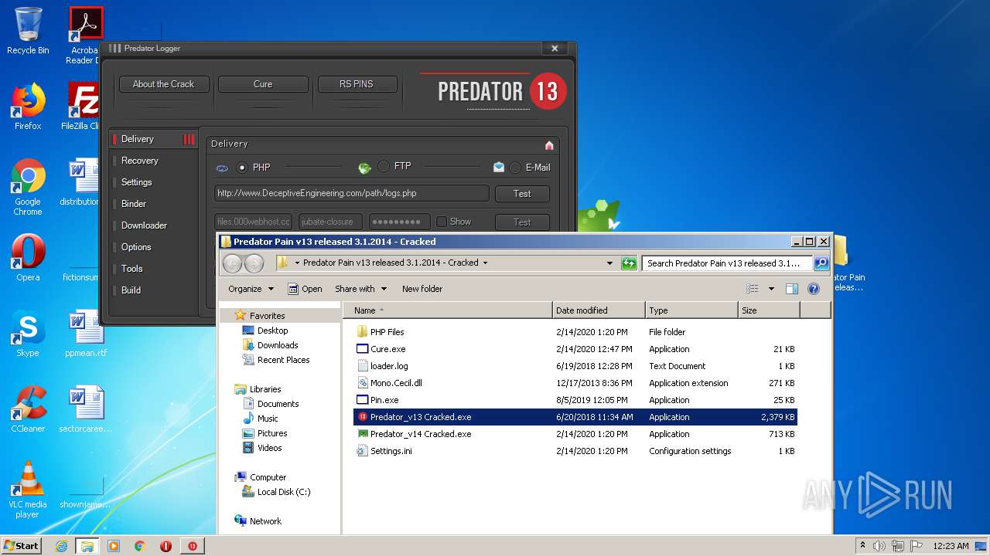Click the FTP globe icon
The width and height of the screenshot is (990, 556).
364,168
